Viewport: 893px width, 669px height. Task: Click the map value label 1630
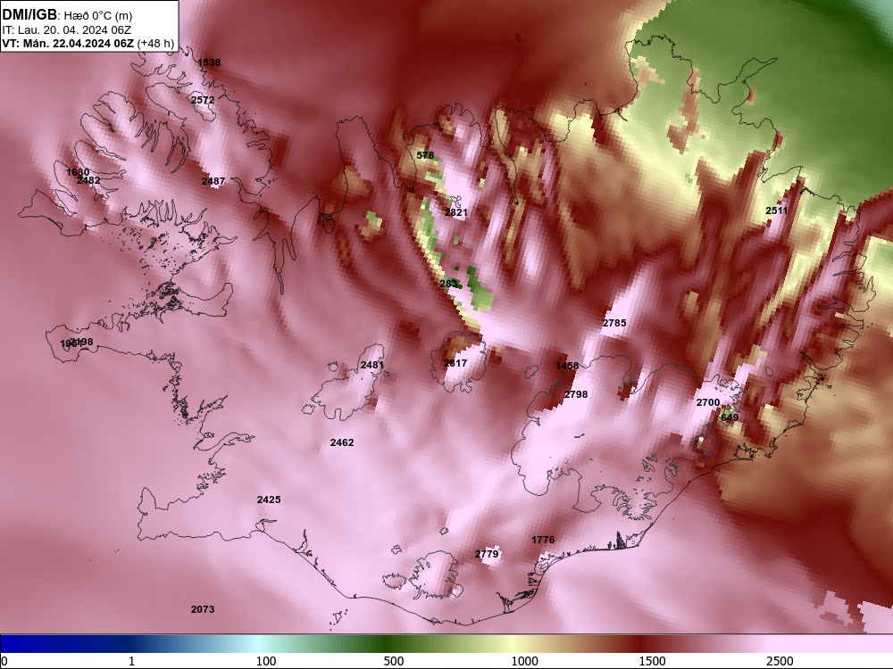pos(78,172)
